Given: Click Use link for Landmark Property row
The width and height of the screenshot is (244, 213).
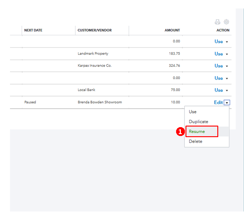Looking at the screenshot, I should 219,54.
